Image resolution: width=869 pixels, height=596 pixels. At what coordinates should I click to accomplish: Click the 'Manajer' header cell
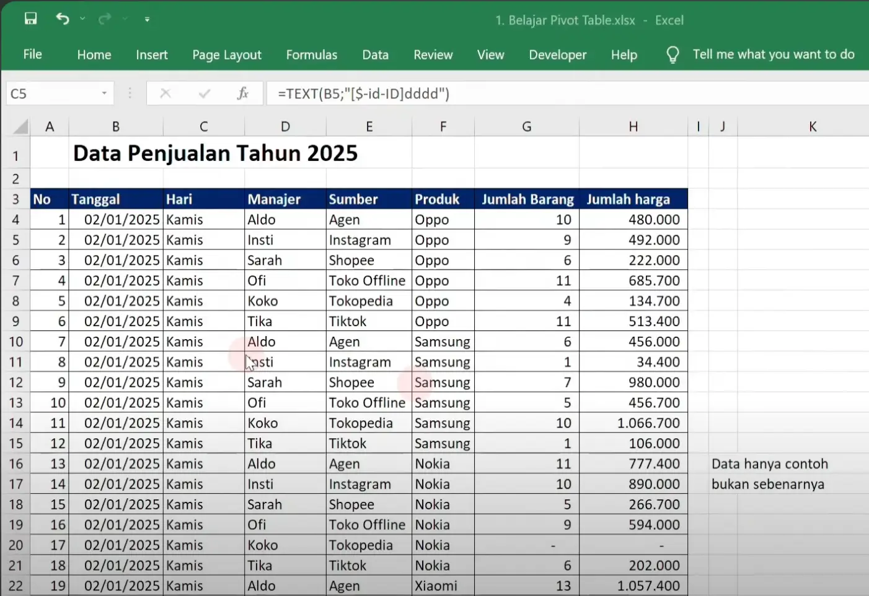coord(285,199)
